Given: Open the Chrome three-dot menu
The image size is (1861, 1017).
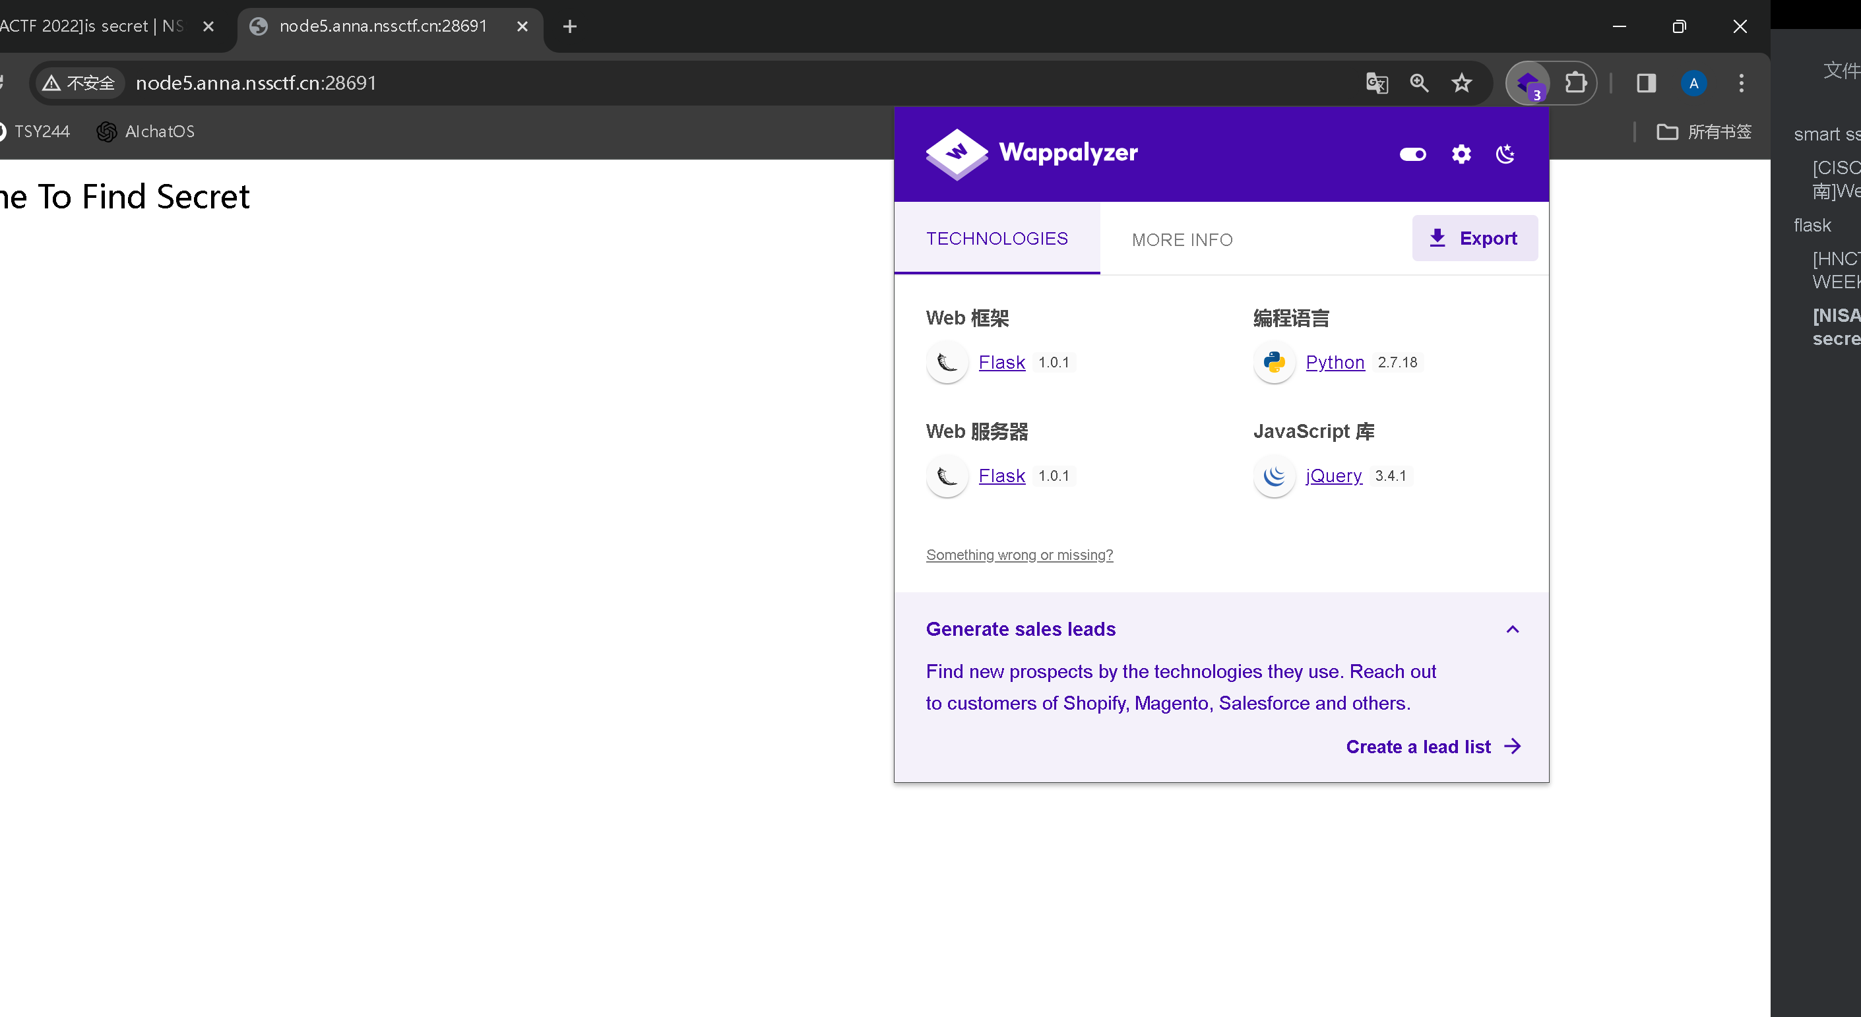Looking at the screenshot, I should click(1741, 83).
